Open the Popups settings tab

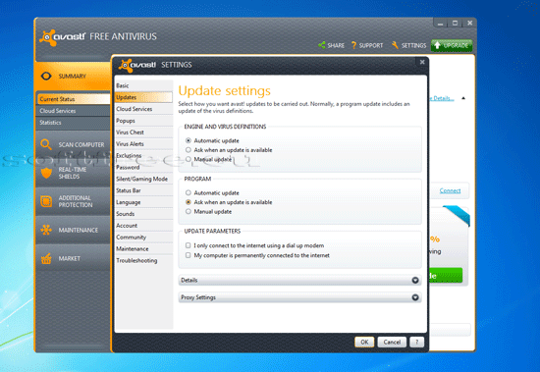click(x=143, y=121)
